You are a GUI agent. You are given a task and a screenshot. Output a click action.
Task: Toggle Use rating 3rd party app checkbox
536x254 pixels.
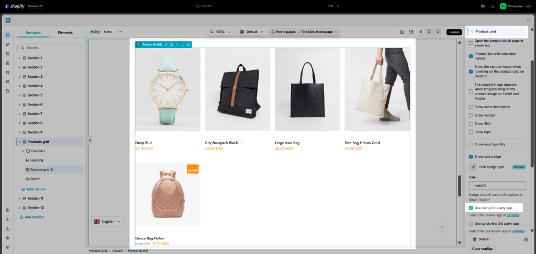tap(471, 208)
